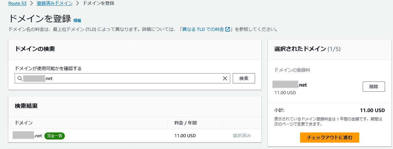Click the 料金 / 年間 column header
The image size is (393, 149).
pyautogui.click(x=188, y=123)
